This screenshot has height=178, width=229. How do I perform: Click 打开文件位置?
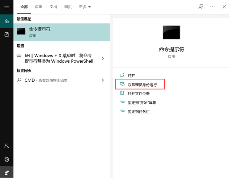point(139,94)
